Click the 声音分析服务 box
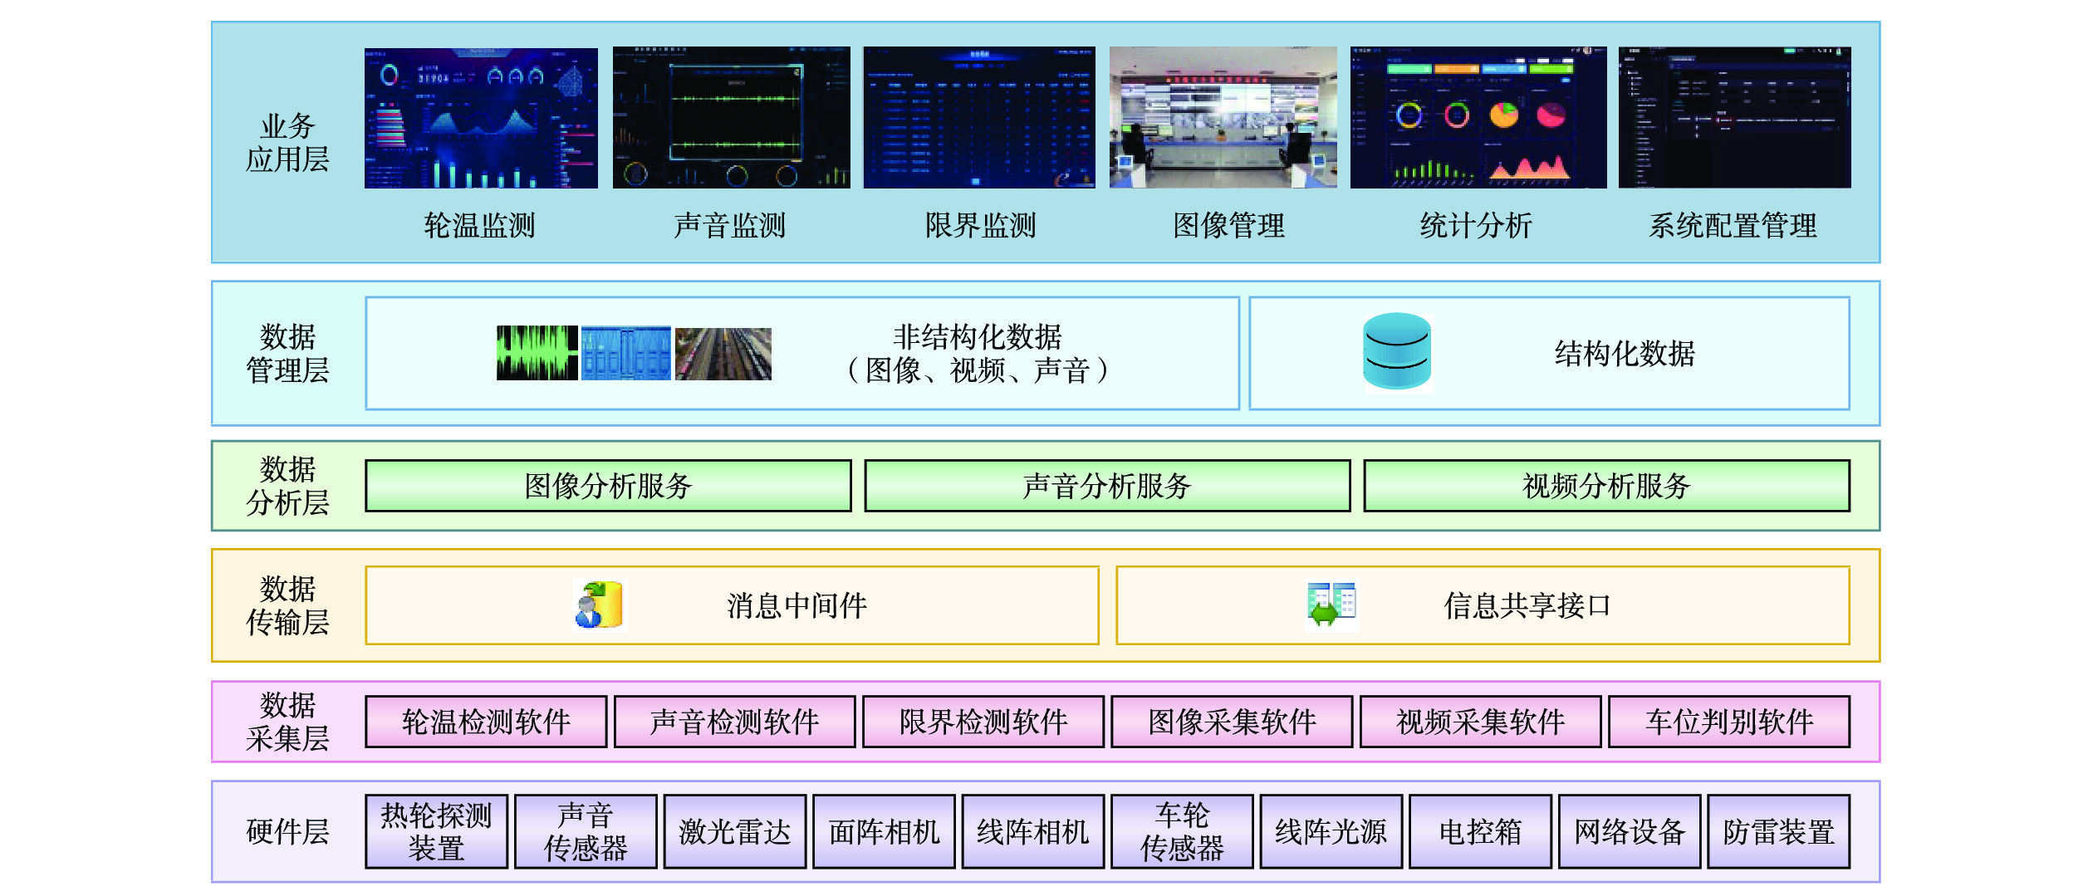The height and width of the screenshot is (896, 2093). coord(1107,486)
